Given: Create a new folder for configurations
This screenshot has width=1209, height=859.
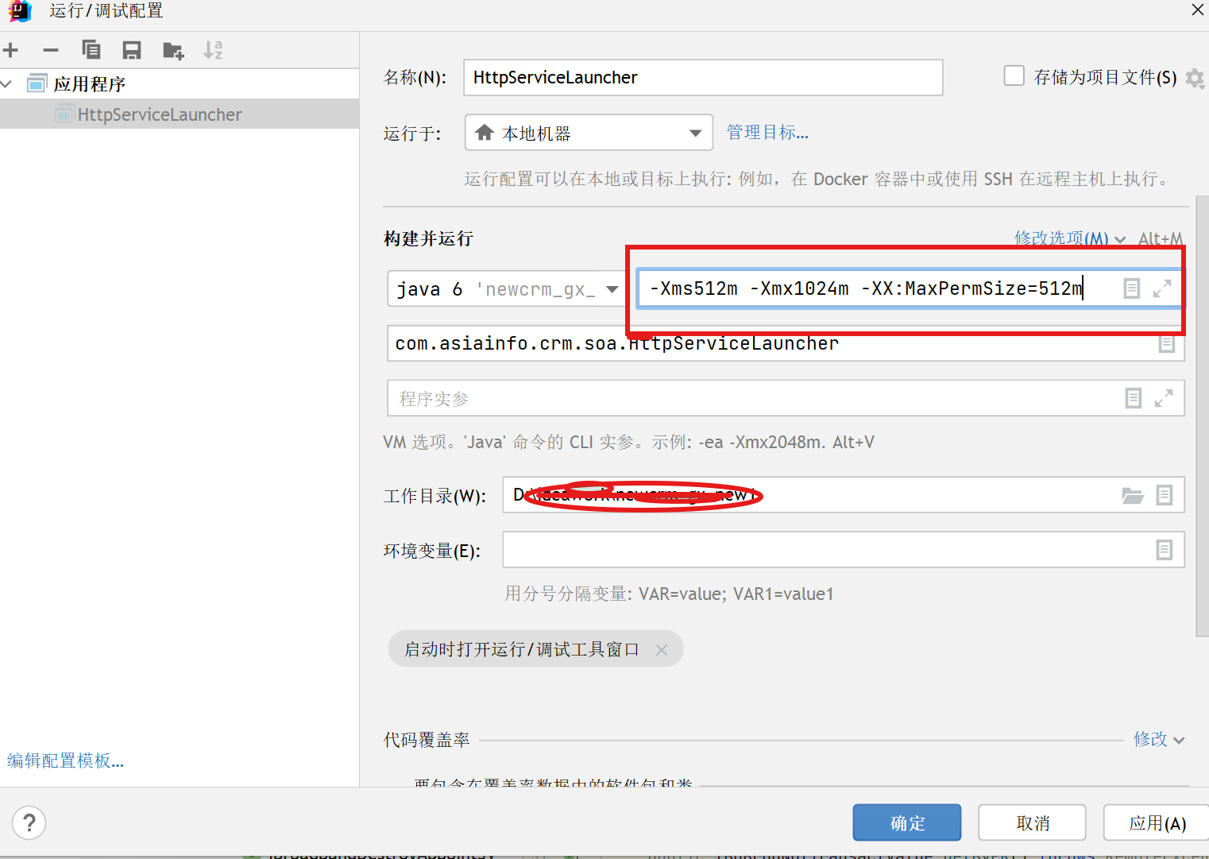Looking at the screenshot, I should pos(172,50).
